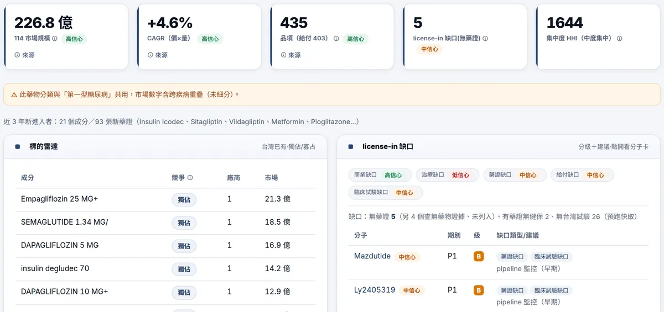
Task: Select the SEMAGLUTIDE 1.34 MG/ row name
Action: tap(64, 222)
